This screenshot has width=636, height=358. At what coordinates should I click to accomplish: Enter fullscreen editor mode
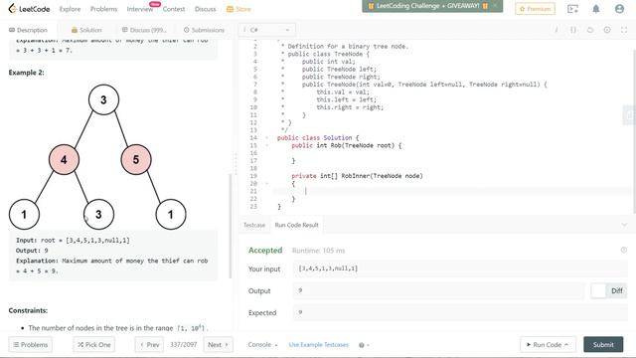tap(624, 30)
